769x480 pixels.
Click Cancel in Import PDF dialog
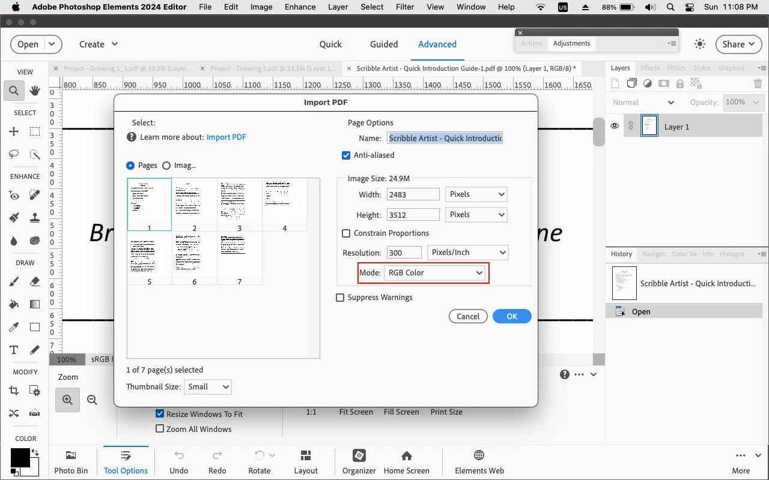click(x=468, y=316)
